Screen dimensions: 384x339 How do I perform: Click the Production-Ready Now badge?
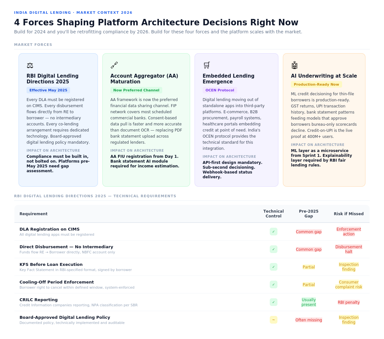[x=316, y=84]
